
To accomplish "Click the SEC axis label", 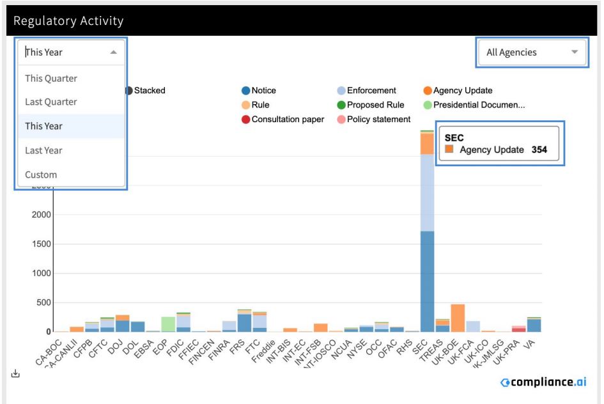I will tap(419, 347).
